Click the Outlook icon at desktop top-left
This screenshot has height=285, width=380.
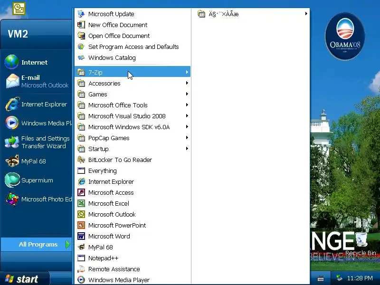[x=19, y=9]
